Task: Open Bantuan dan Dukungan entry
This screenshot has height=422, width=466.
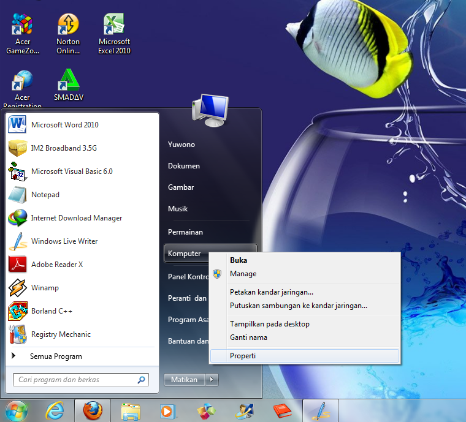Action: coord(188,341)
